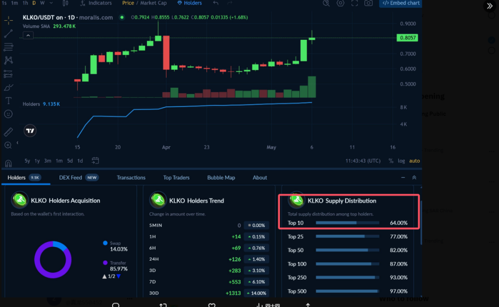The width and height of the screenshot is (499, 307).
Task: Open the candlestick chart type dropdown
Action: [x=65, y=3]
